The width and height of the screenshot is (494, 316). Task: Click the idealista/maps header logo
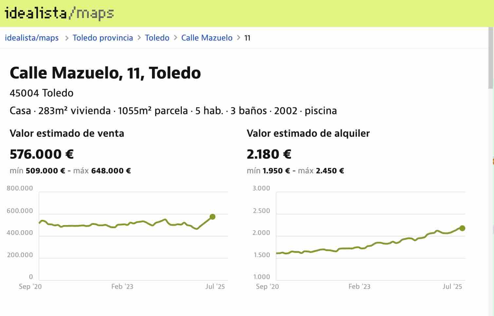pyautogui.click(x=59, y=13)
